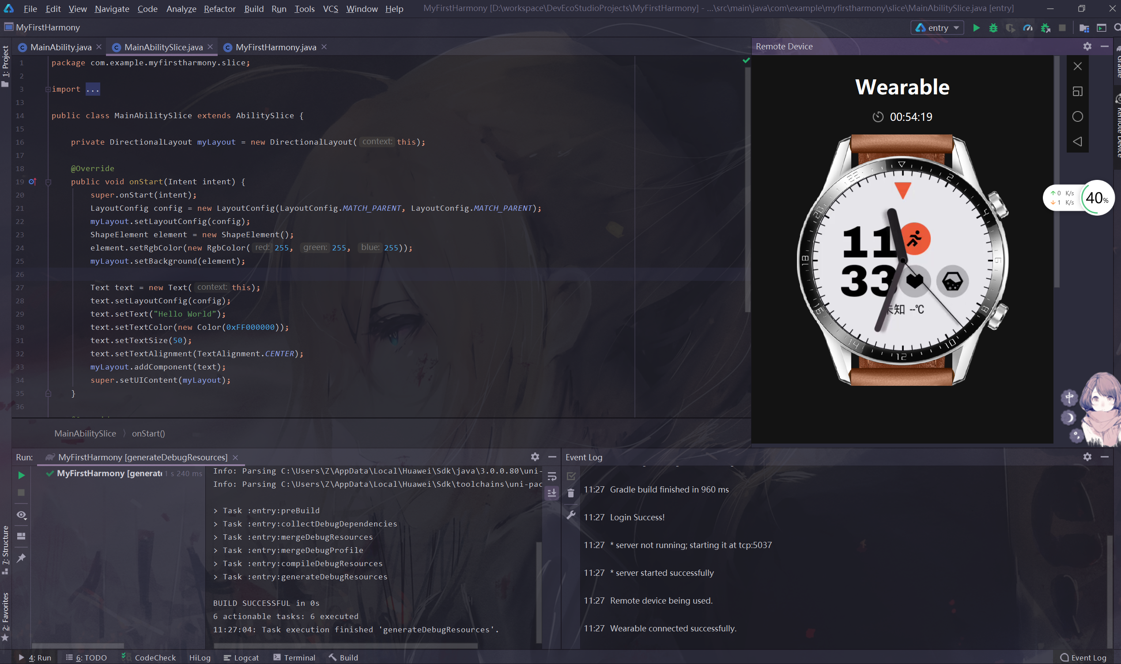Expand Task :entry:preBuild output
1121x664 pixels.
[215, 511]
